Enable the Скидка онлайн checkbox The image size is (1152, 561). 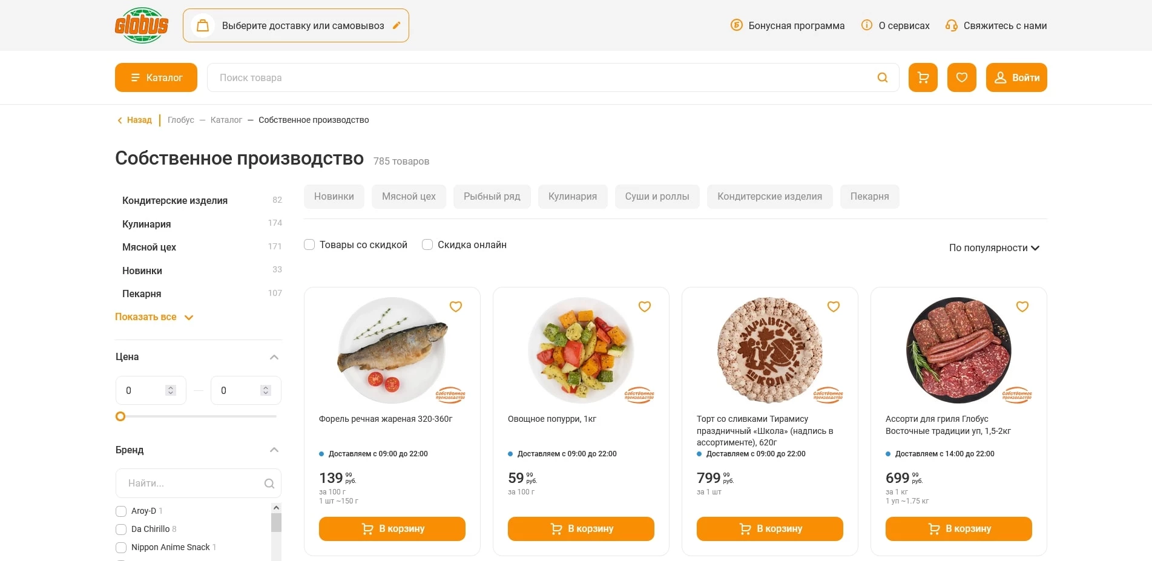(427, 244)
